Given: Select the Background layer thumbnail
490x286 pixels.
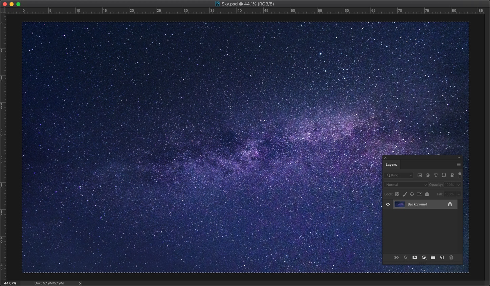Looking at the screenshot, I should coord(399,204).
